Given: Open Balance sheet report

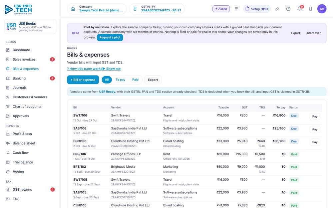Looking at the screenshot, I should coord(30,143).
